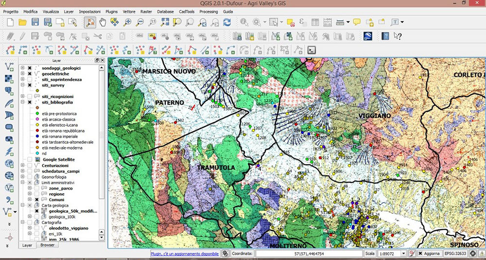The height and width of the screenshot is (260, 486).
Task: Click the Save Project floppy icon
Action: pyautogui.click(x=35, y=22)
